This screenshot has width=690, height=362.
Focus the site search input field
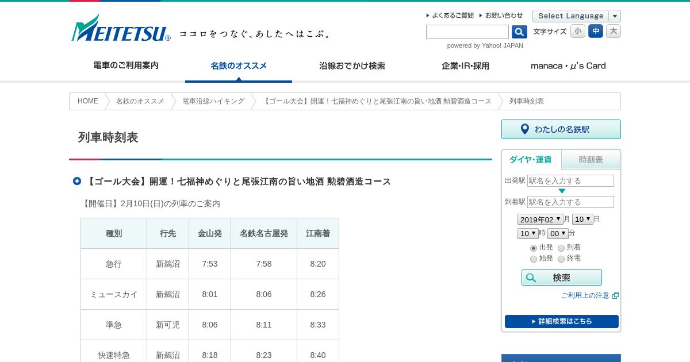(467, 32)
